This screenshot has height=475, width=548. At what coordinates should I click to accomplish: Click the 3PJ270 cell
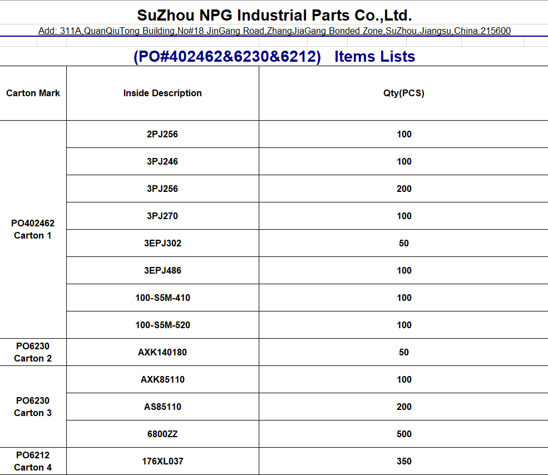click(162, 216)
